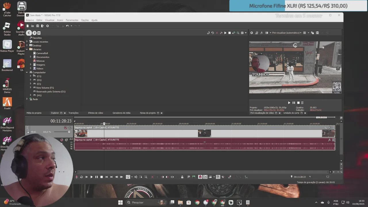Open video preview properties gear
368x207 pixels.
[252, 33]
